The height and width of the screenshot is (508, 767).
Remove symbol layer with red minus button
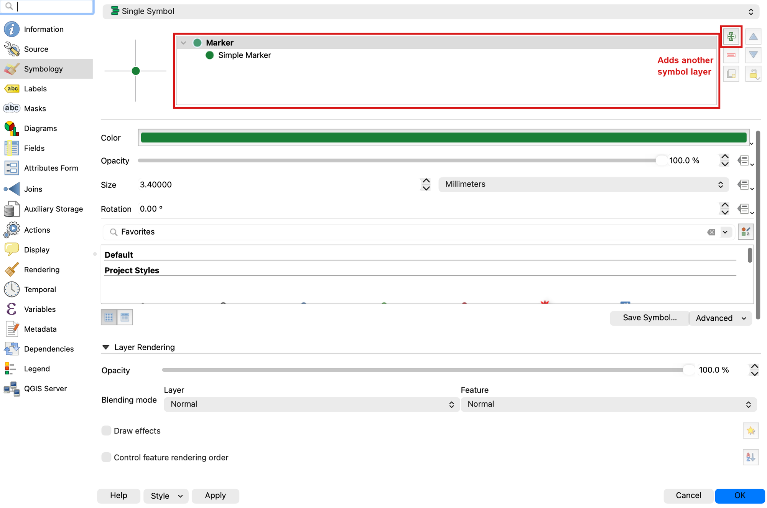coord(731,55)
